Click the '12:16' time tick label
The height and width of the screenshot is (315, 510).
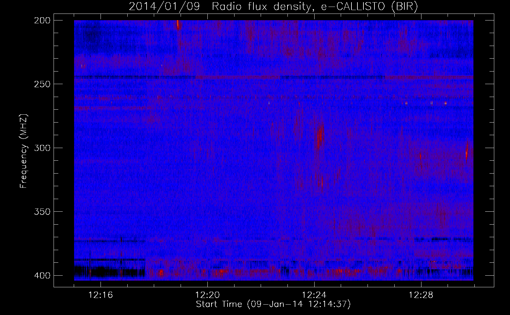pyautogui.click(x=101, y=295)
